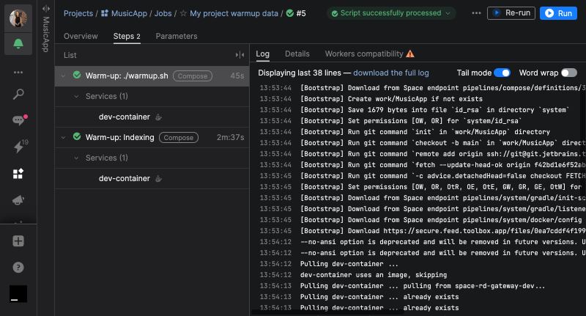
Task: Click green status check of Indexing step
Action: 77,136
